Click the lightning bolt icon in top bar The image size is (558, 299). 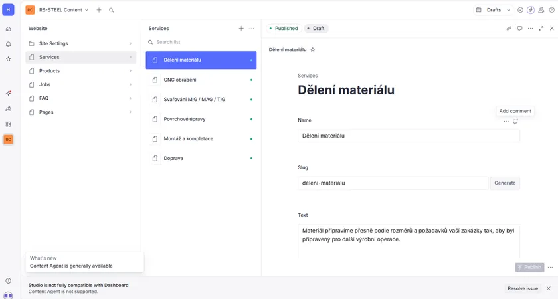pyautogui.click(x=531, y=10)
